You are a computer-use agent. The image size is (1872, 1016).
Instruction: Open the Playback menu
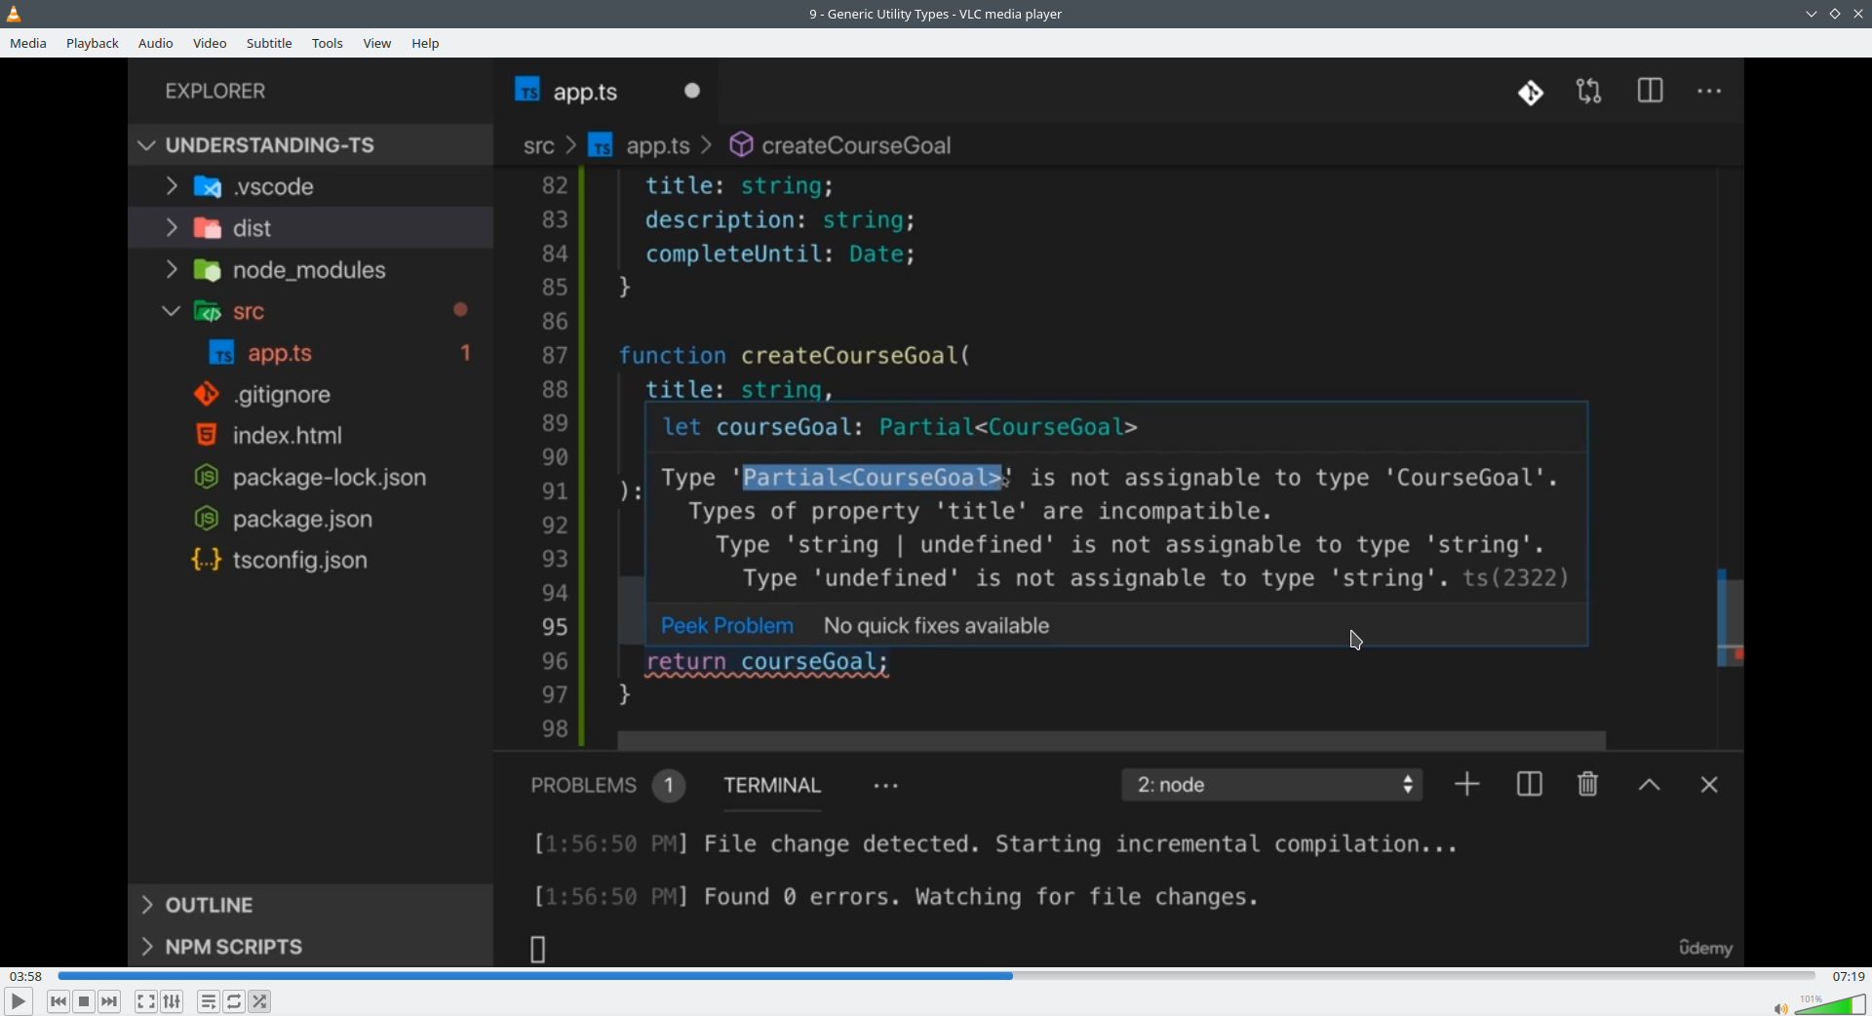pos(93,44)
